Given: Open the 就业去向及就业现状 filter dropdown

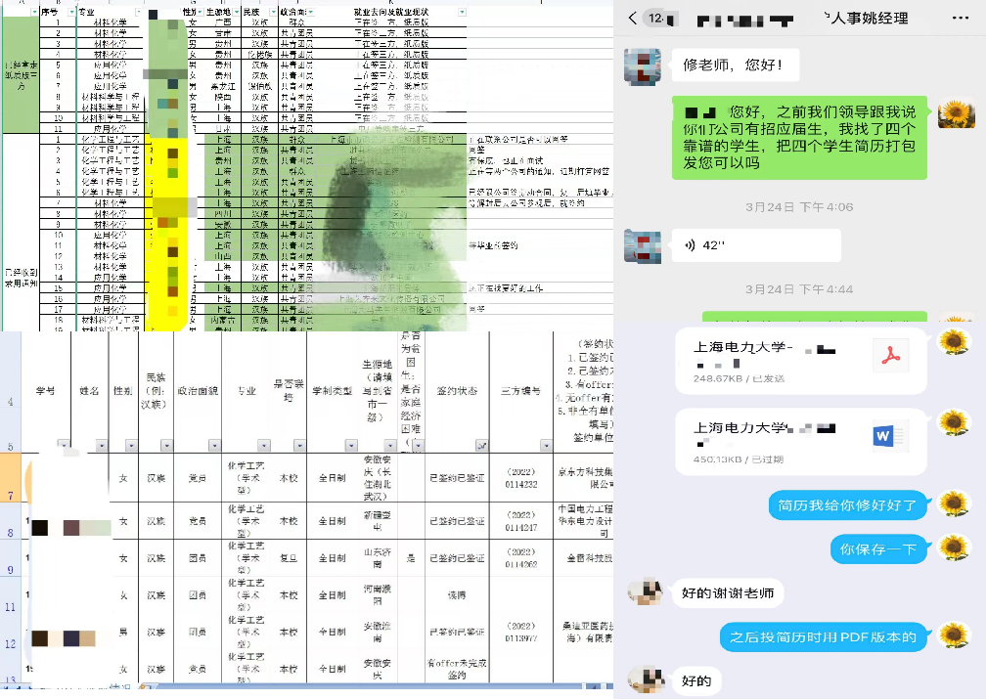Looking at the screenshot, I should tap(462, 12).
